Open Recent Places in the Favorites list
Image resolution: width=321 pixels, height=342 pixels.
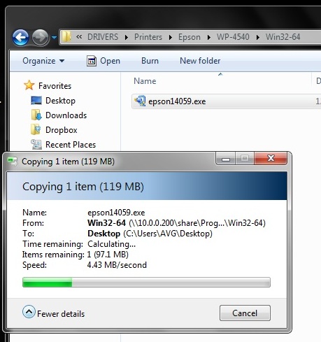(71, 145)
